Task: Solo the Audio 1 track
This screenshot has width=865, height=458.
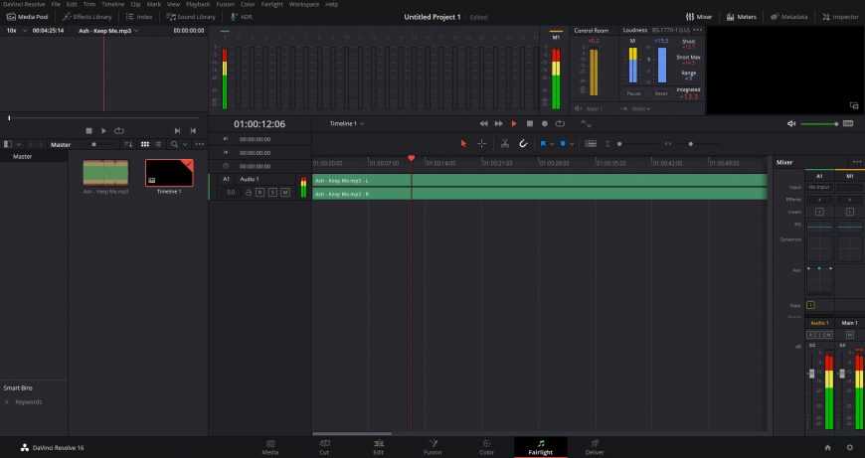Action: pos(272,193)
